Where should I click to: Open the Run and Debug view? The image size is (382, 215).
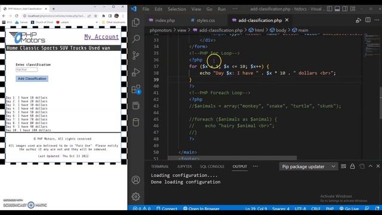(135, 72)
